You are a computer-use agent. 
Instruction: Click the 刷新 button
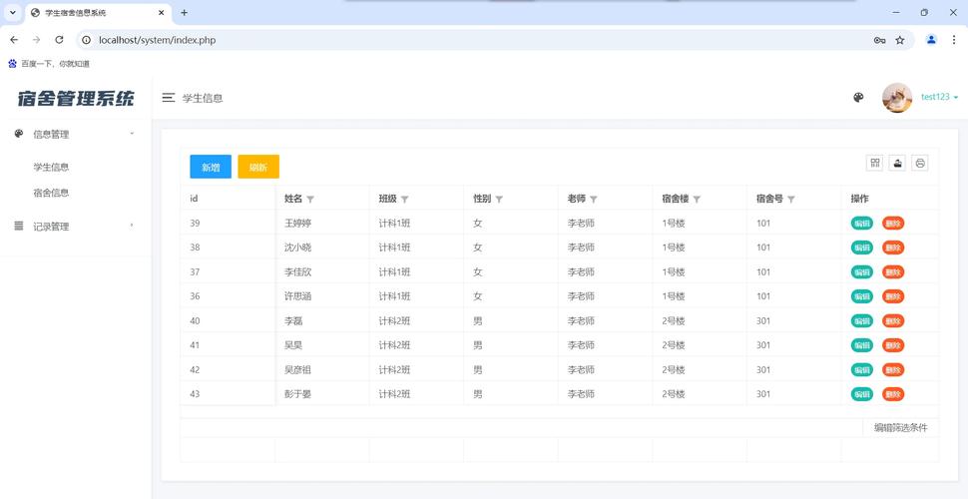[258, 167]
